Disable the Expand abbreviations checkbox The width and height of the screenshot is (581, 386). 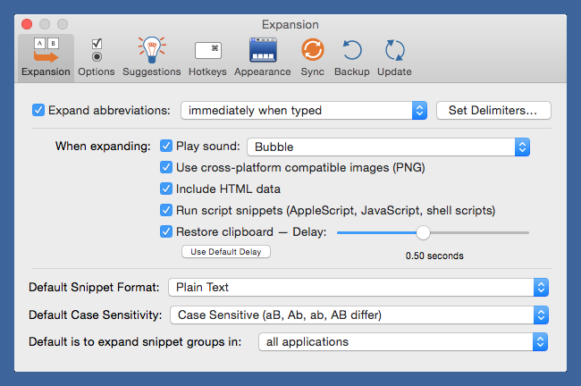coord(38,111)
